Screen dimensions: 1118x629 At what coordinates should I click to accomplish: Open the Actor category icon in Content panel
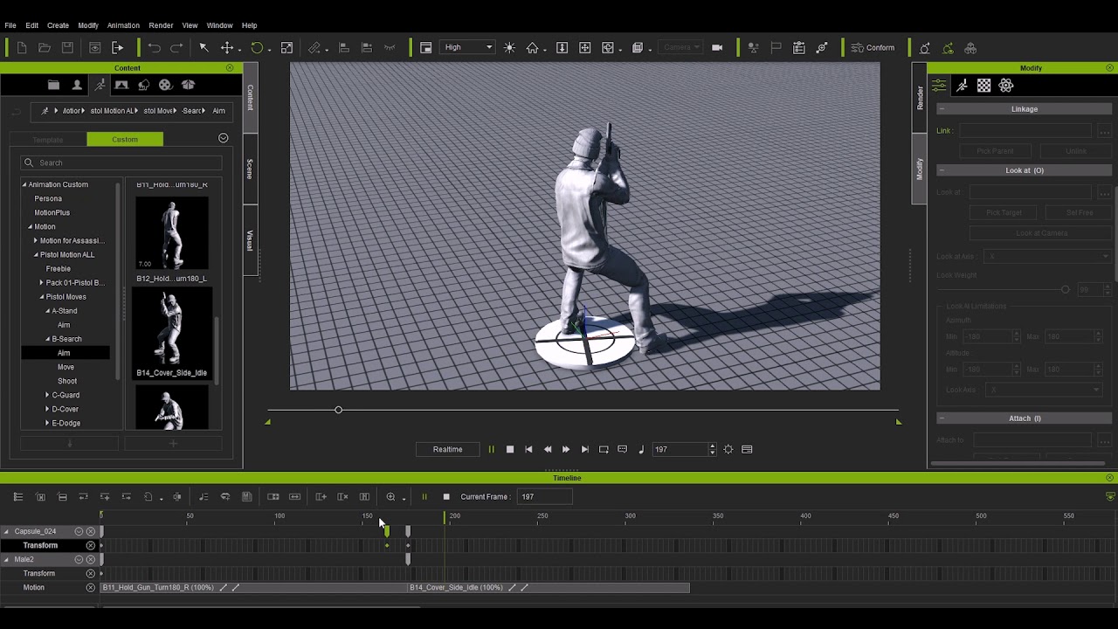tap(77, 85)
